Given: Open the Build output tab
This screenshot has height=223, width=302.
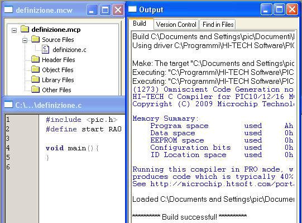Looking at the screenshot, I should click(x=140, y=23).
